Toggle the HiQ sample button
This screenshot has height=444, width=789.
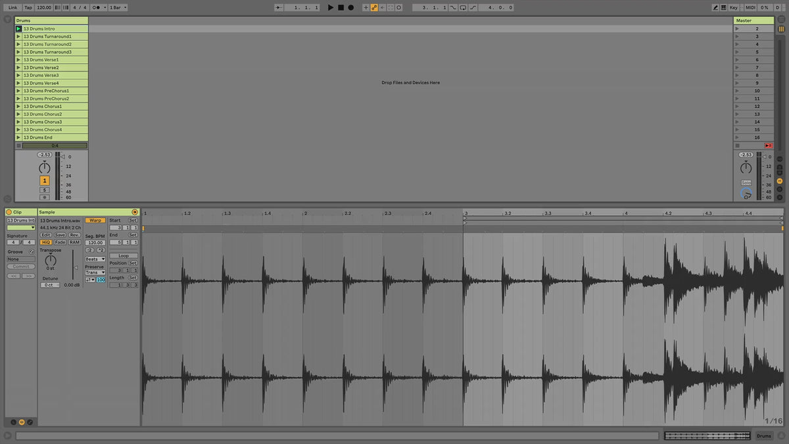[x=46, y=242]
